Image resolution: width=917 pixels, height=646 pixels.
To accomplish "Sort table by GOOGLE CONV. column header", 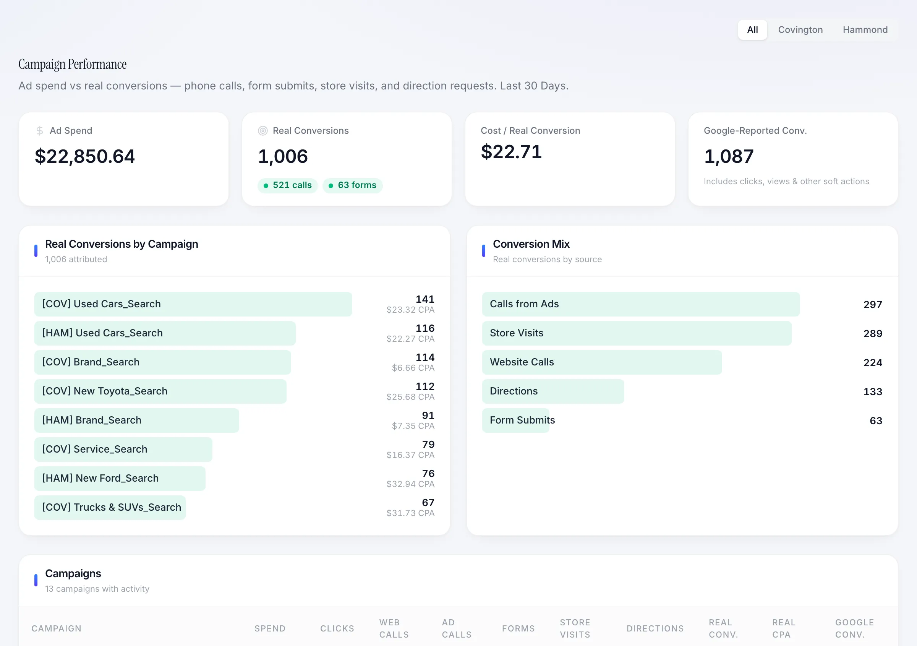I will [x=854, y=628].
